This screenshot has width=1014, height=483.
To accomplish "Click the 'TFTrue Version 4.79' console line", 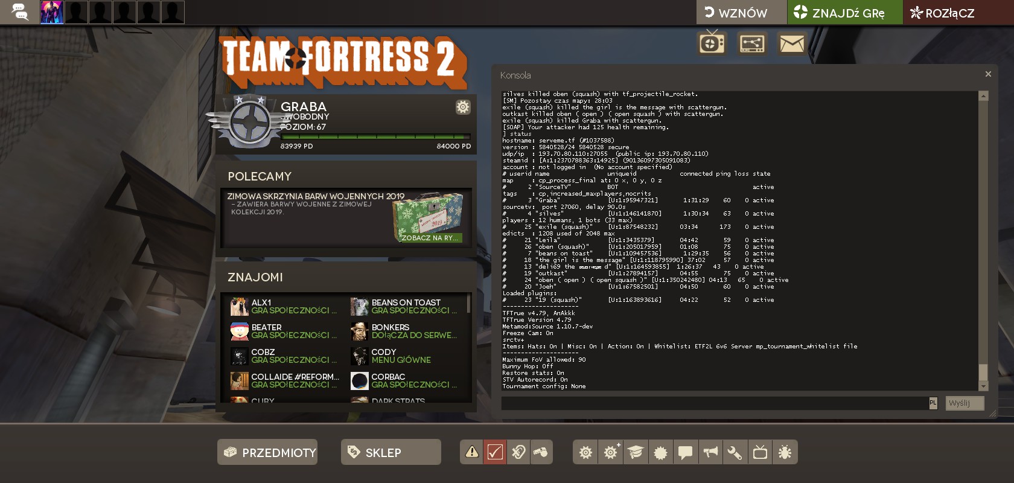I will pyautogui.click(x=537, y=320).
